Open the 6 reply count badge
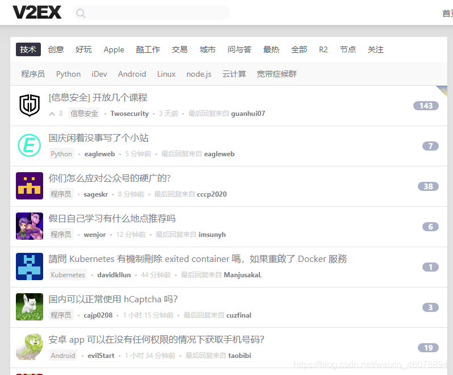The image size is (453, 375). (430, 227)
